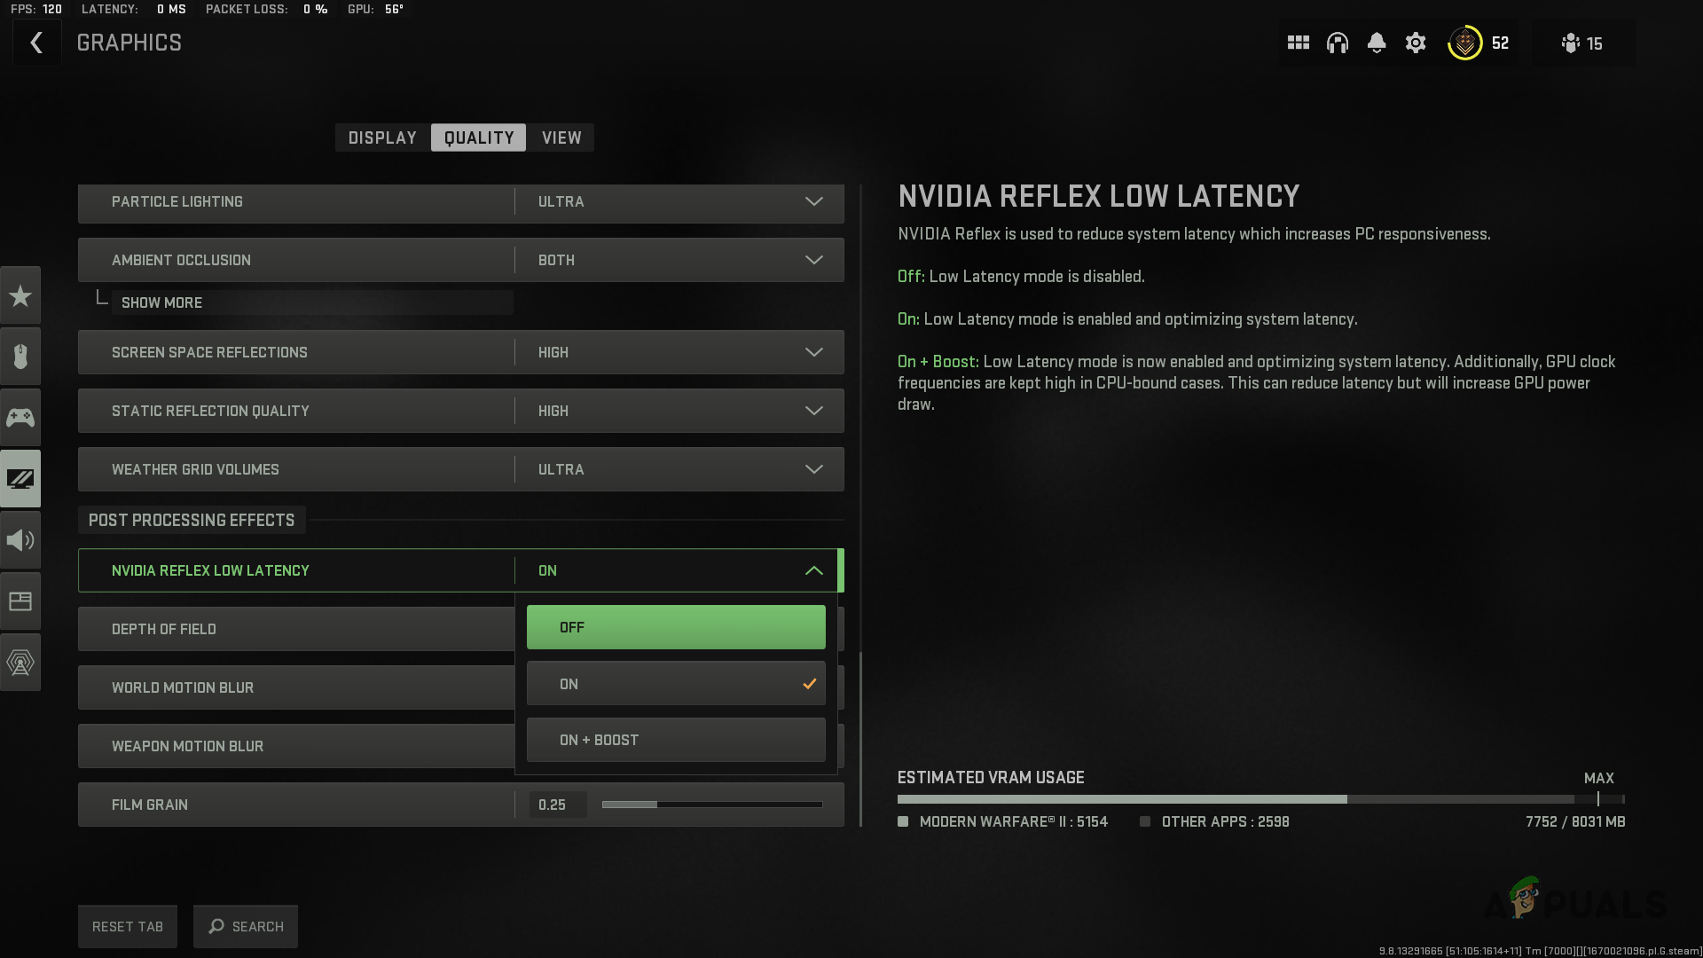This screenshot has height=958, width=1703.
Task: Open audio settings via speaker icon
Action: coord(20,539)
